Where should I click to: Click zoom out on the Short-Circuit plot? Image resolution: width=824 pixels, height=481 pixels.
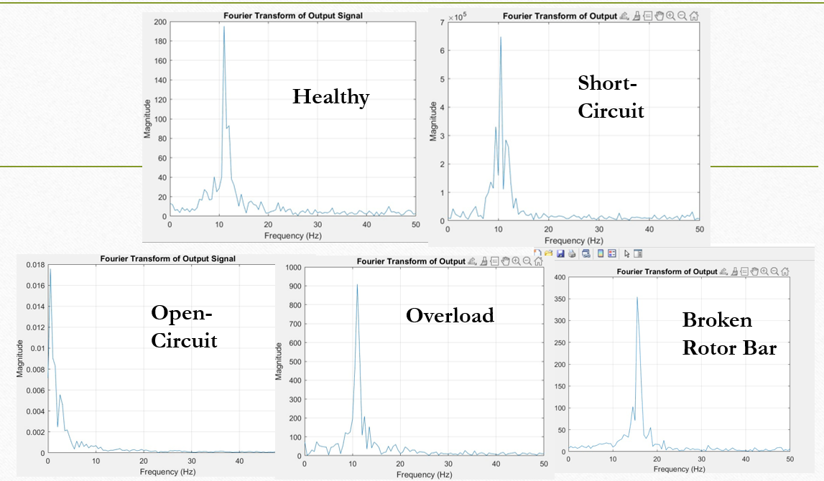pos(682,16)
